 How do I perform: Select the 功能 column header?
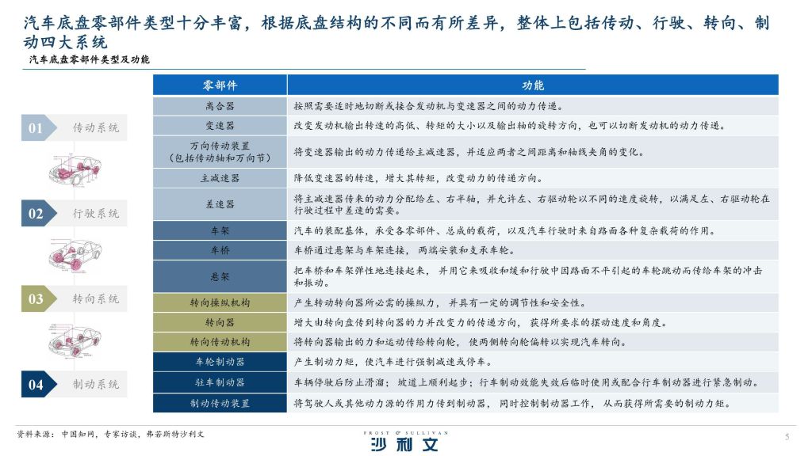point(533,85)
